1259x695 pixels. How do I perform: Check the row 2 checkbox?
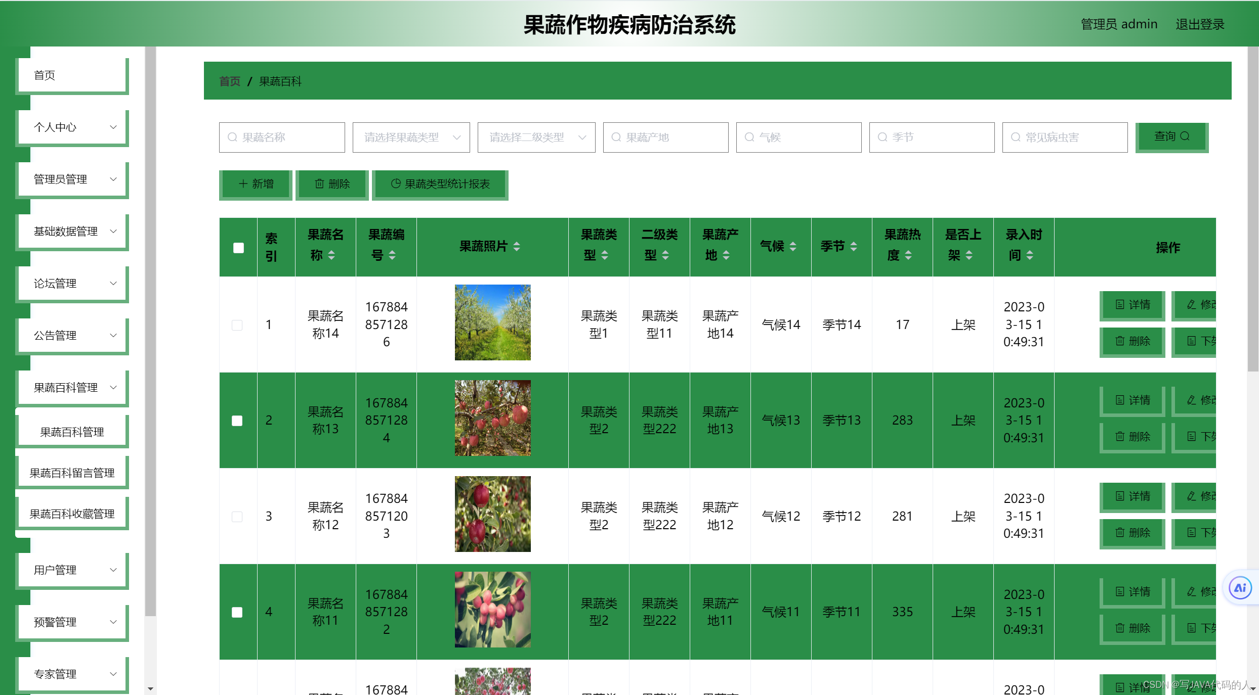pos(237,421)
